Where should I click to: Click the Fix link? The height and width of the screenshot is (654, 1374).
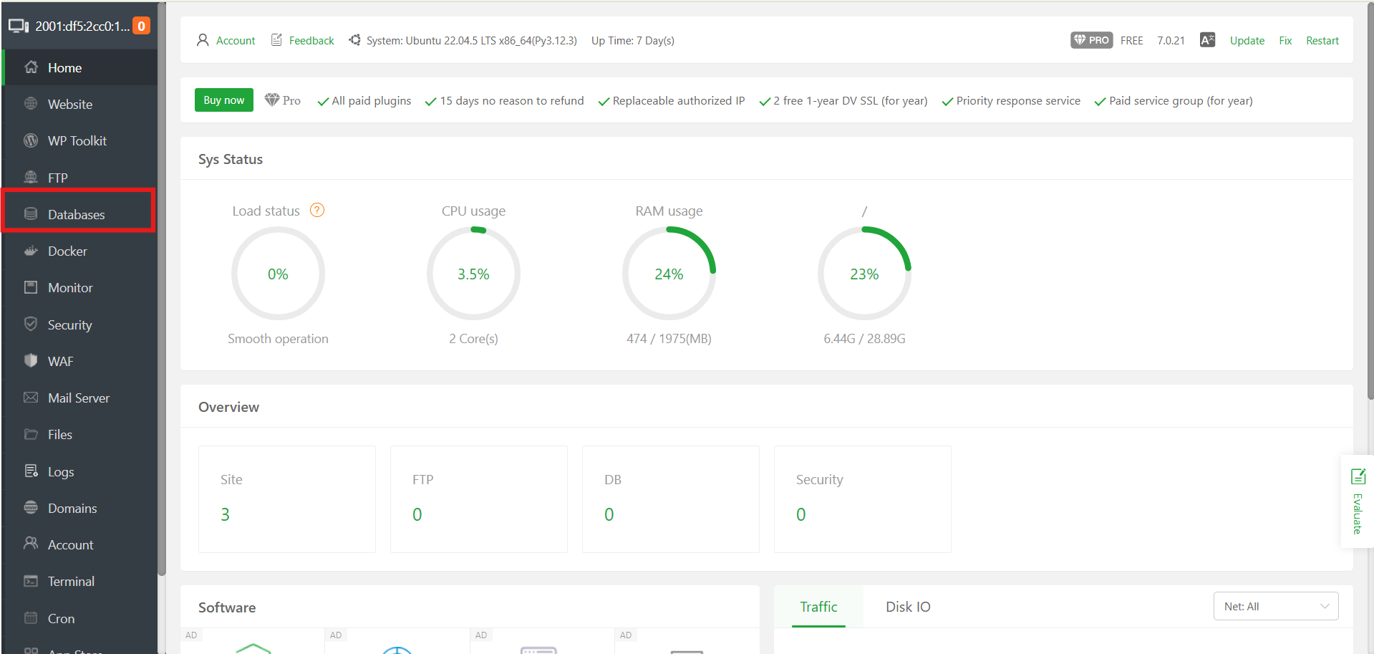(1285, 40)
